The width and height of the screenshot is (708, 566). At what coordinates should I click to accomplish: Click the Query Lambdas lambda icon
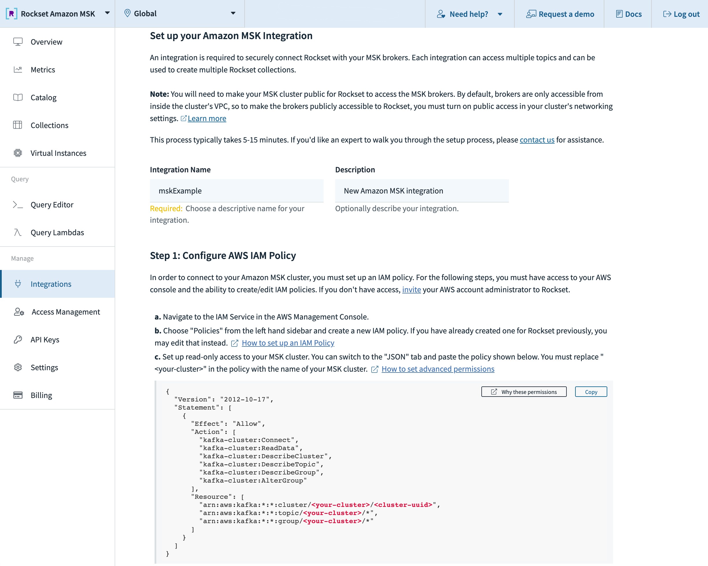point(18,232)
